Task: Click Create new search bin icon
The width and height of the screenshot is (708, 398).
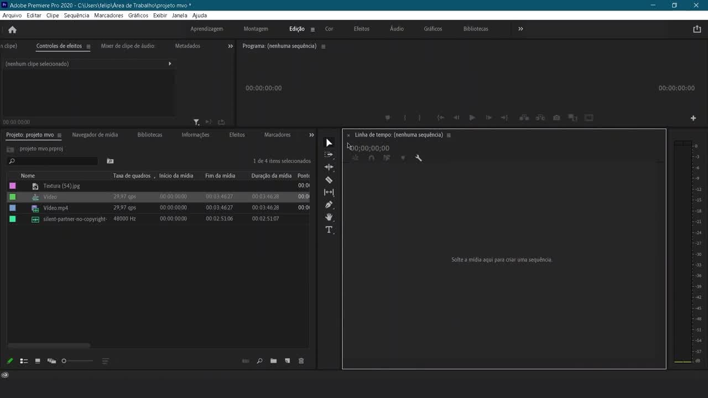Action: 110,161
